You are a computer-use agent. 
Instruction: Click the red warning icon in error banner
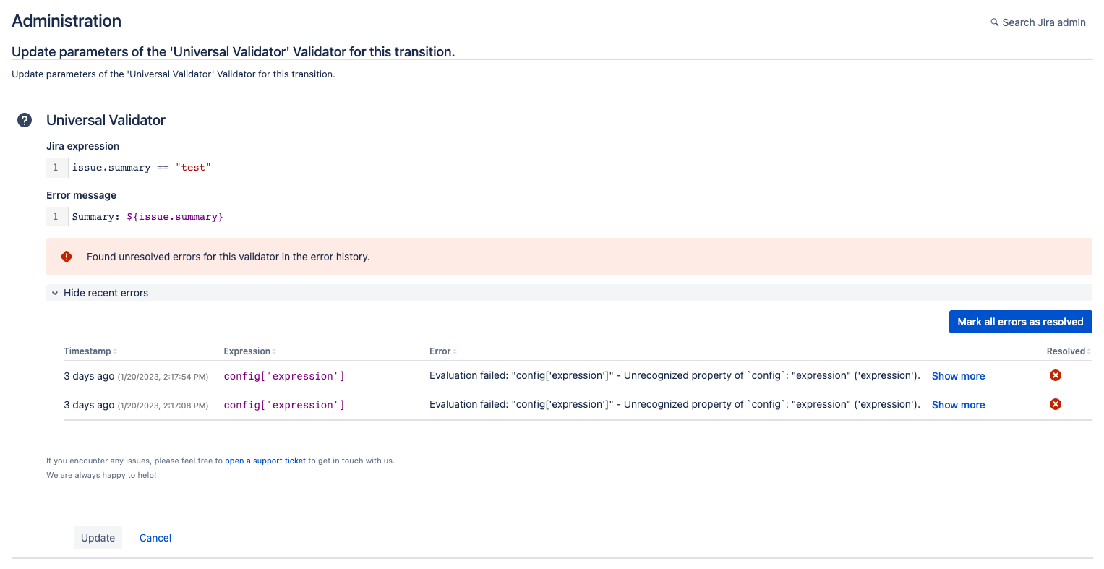coord(67,257)
